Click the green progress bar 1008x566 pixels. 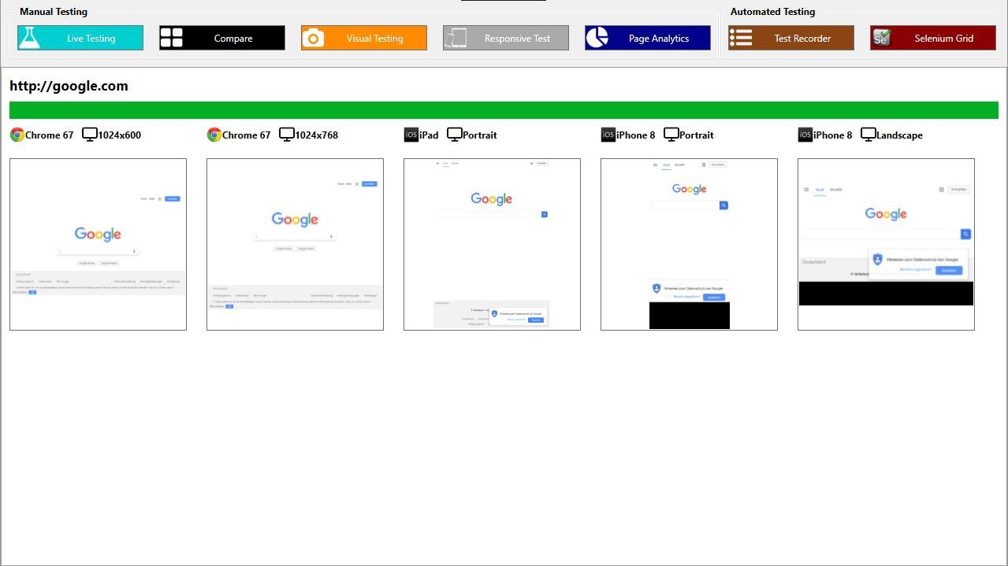pos(504,110)
